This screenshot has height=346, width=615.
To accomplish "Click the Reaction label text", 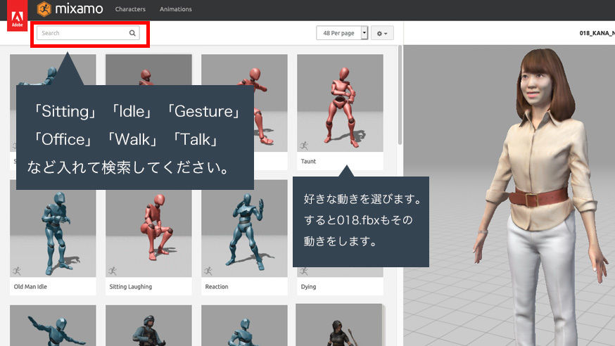I will (217, 287).
